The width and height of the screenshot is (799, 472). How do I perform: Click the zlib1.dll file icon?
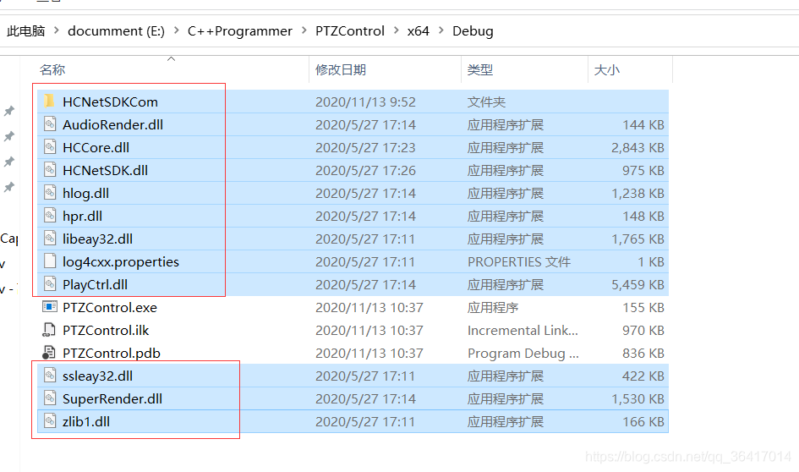(49, 421)
